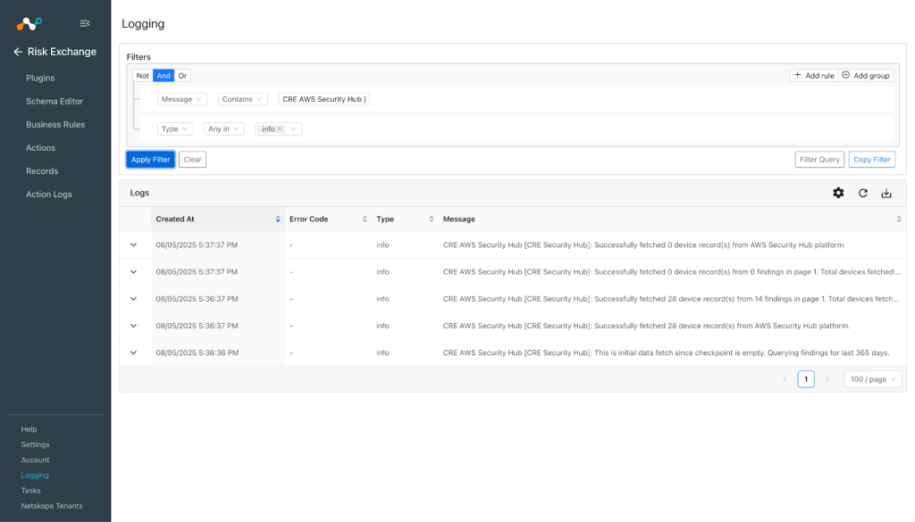This screenshot has height=522, width=915.
Task: Focus the CRE AWS Security Hub filter input
Action: pyautogui.click(x=323, y=99)
